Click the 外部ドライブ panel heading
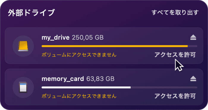The image size is (208, 110). 31,13
